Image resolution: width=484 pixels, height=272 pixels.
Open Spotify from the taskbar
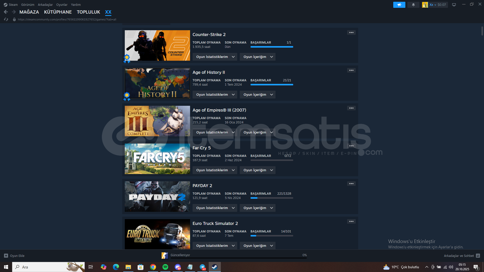coord(165,267)
